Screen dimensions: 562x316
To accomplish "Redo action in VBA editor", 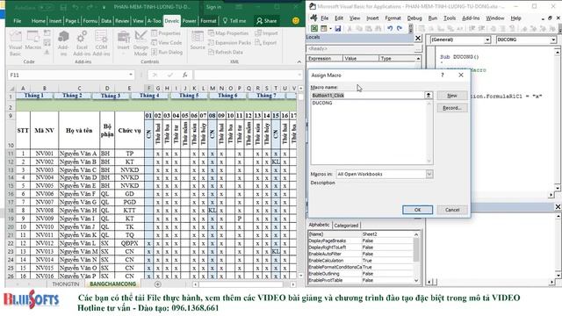I will click(x=400, y=28).
